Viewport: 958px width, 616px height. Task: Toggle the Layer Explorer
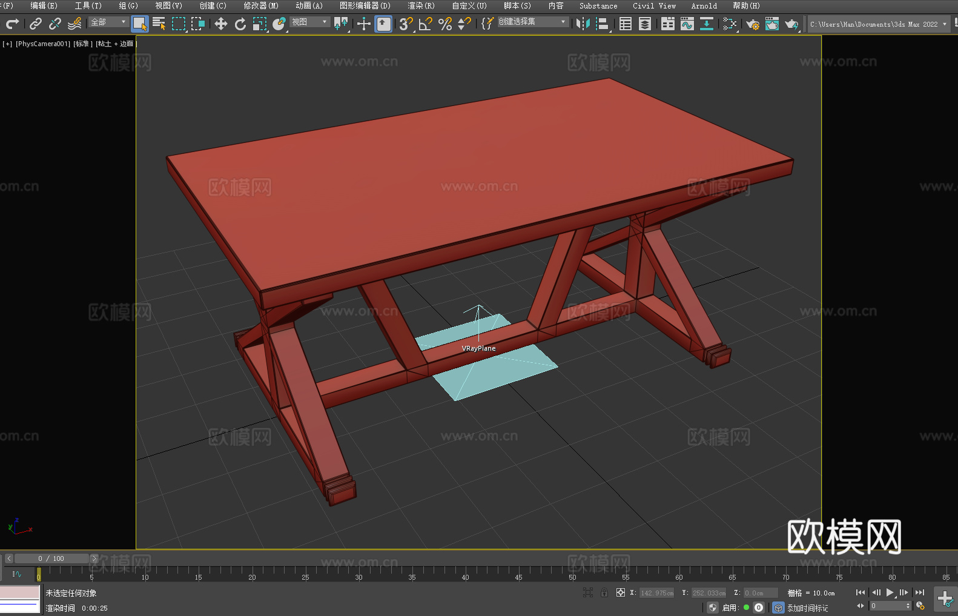coord(645,24)
